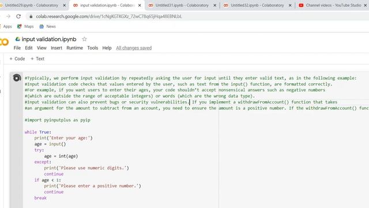The height and width of the screenshot is (208, 369).
Task: Click the 'except:' code line
Action: point(43,162)
